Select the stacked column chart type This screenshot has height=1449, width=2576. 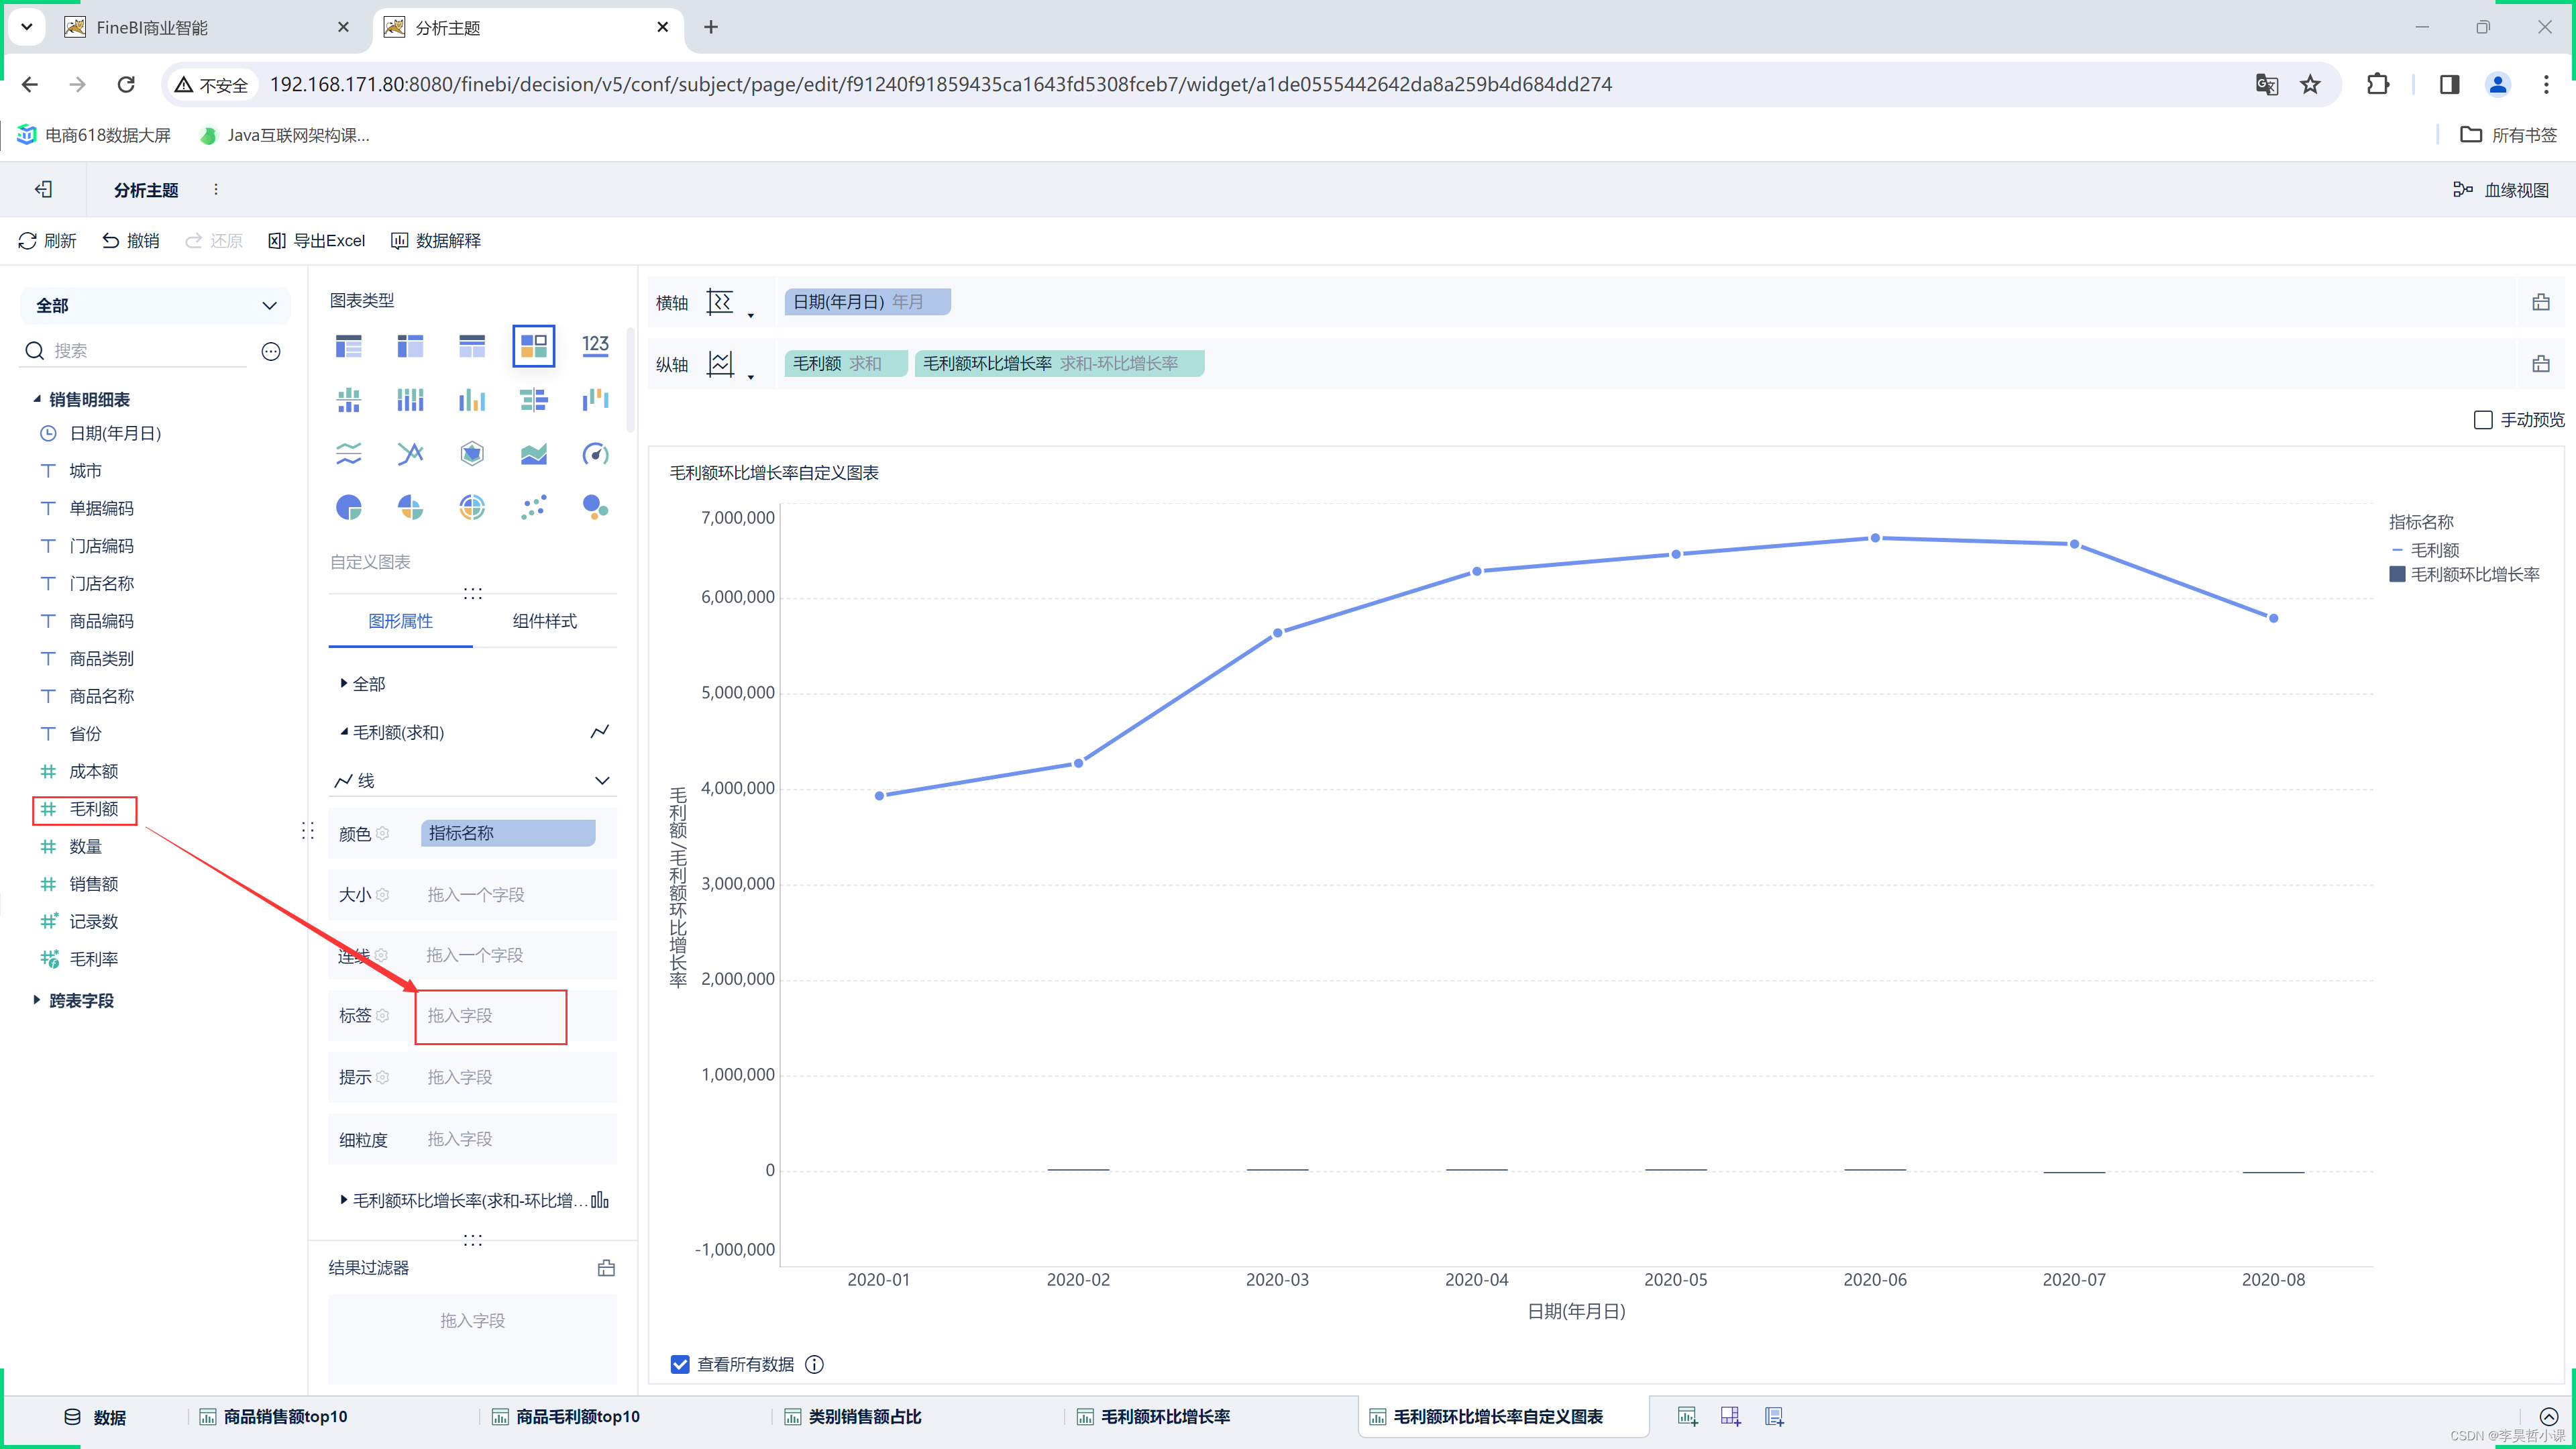pos(410,400)
